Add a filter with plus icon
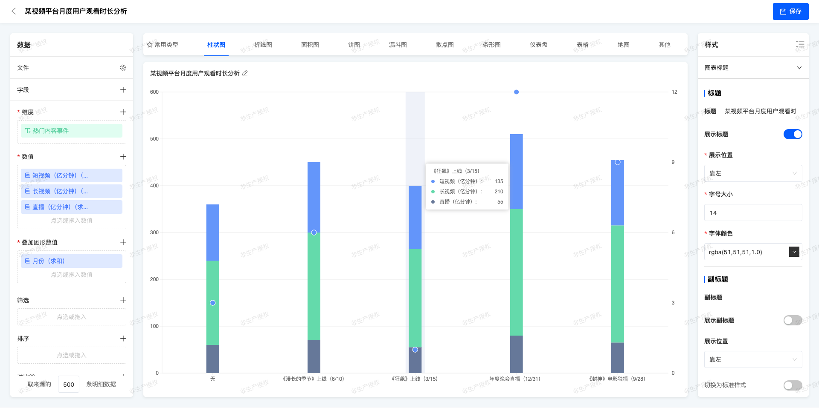 click(123, 300)
